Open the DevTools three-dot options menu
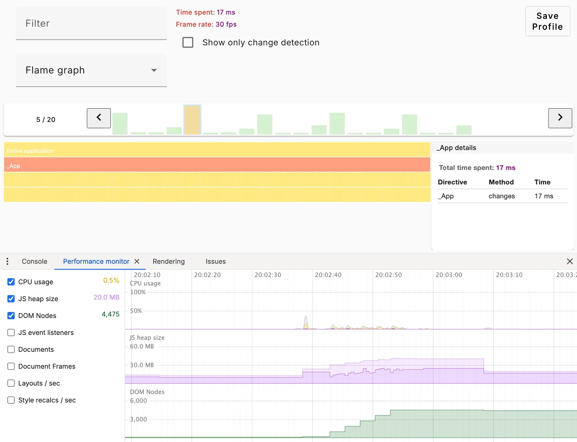This screenshot has height=442, width=577. tap(8, 261)
